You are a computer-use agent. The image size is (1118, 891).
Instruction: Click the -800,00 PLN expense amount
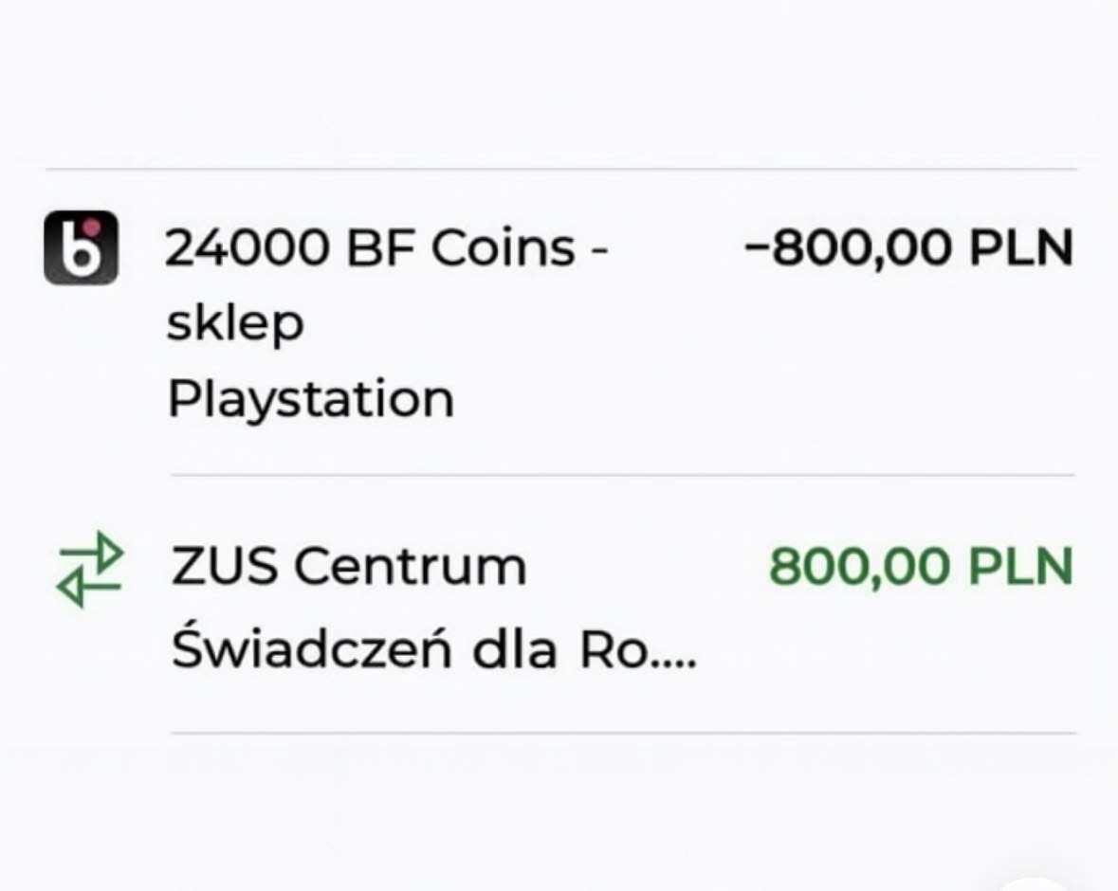click(x=908, y=248)
